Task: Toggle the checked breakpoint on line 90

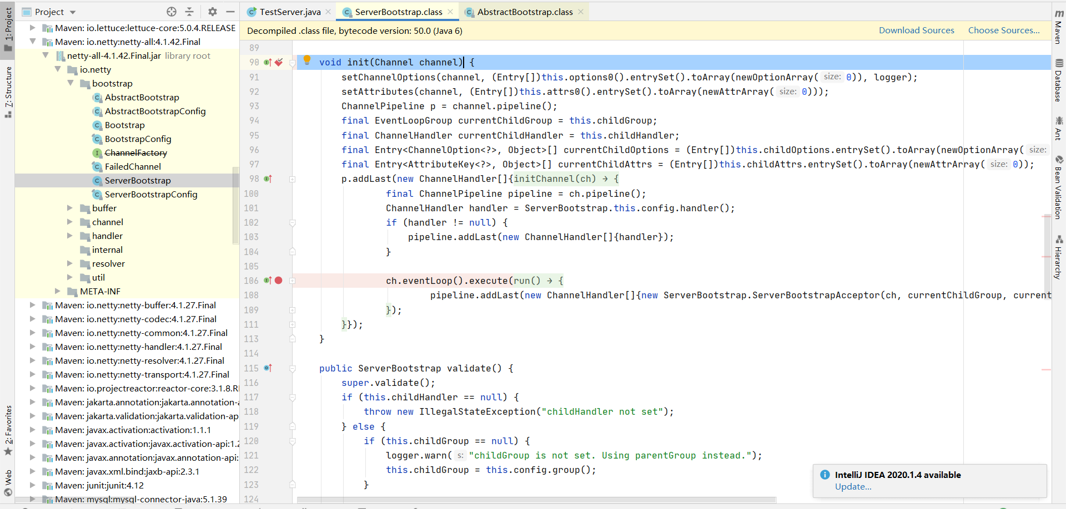Action: tap(279, 63)
